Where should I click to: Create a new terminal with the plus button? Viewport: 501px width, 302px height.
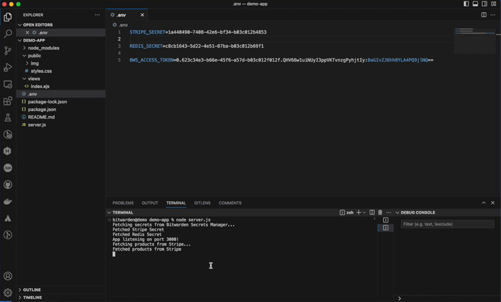[x=359, y=212]
